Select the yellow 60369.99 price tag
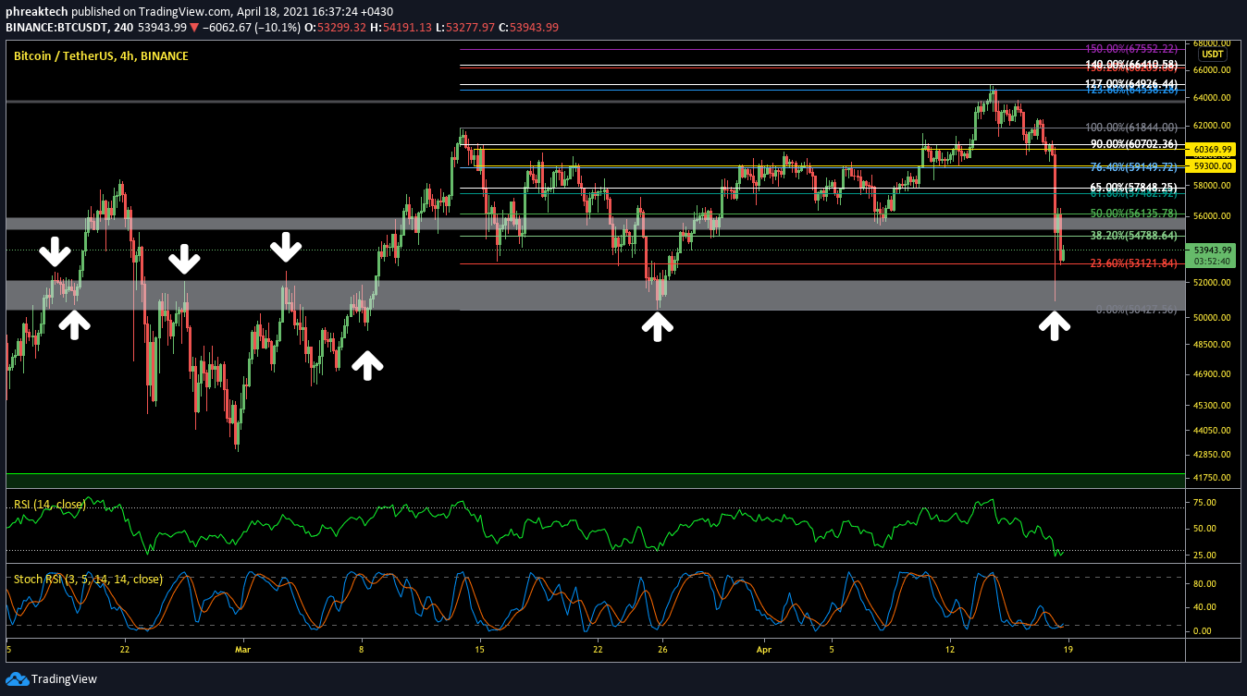1247x696 pixels. coord(1213,149)
